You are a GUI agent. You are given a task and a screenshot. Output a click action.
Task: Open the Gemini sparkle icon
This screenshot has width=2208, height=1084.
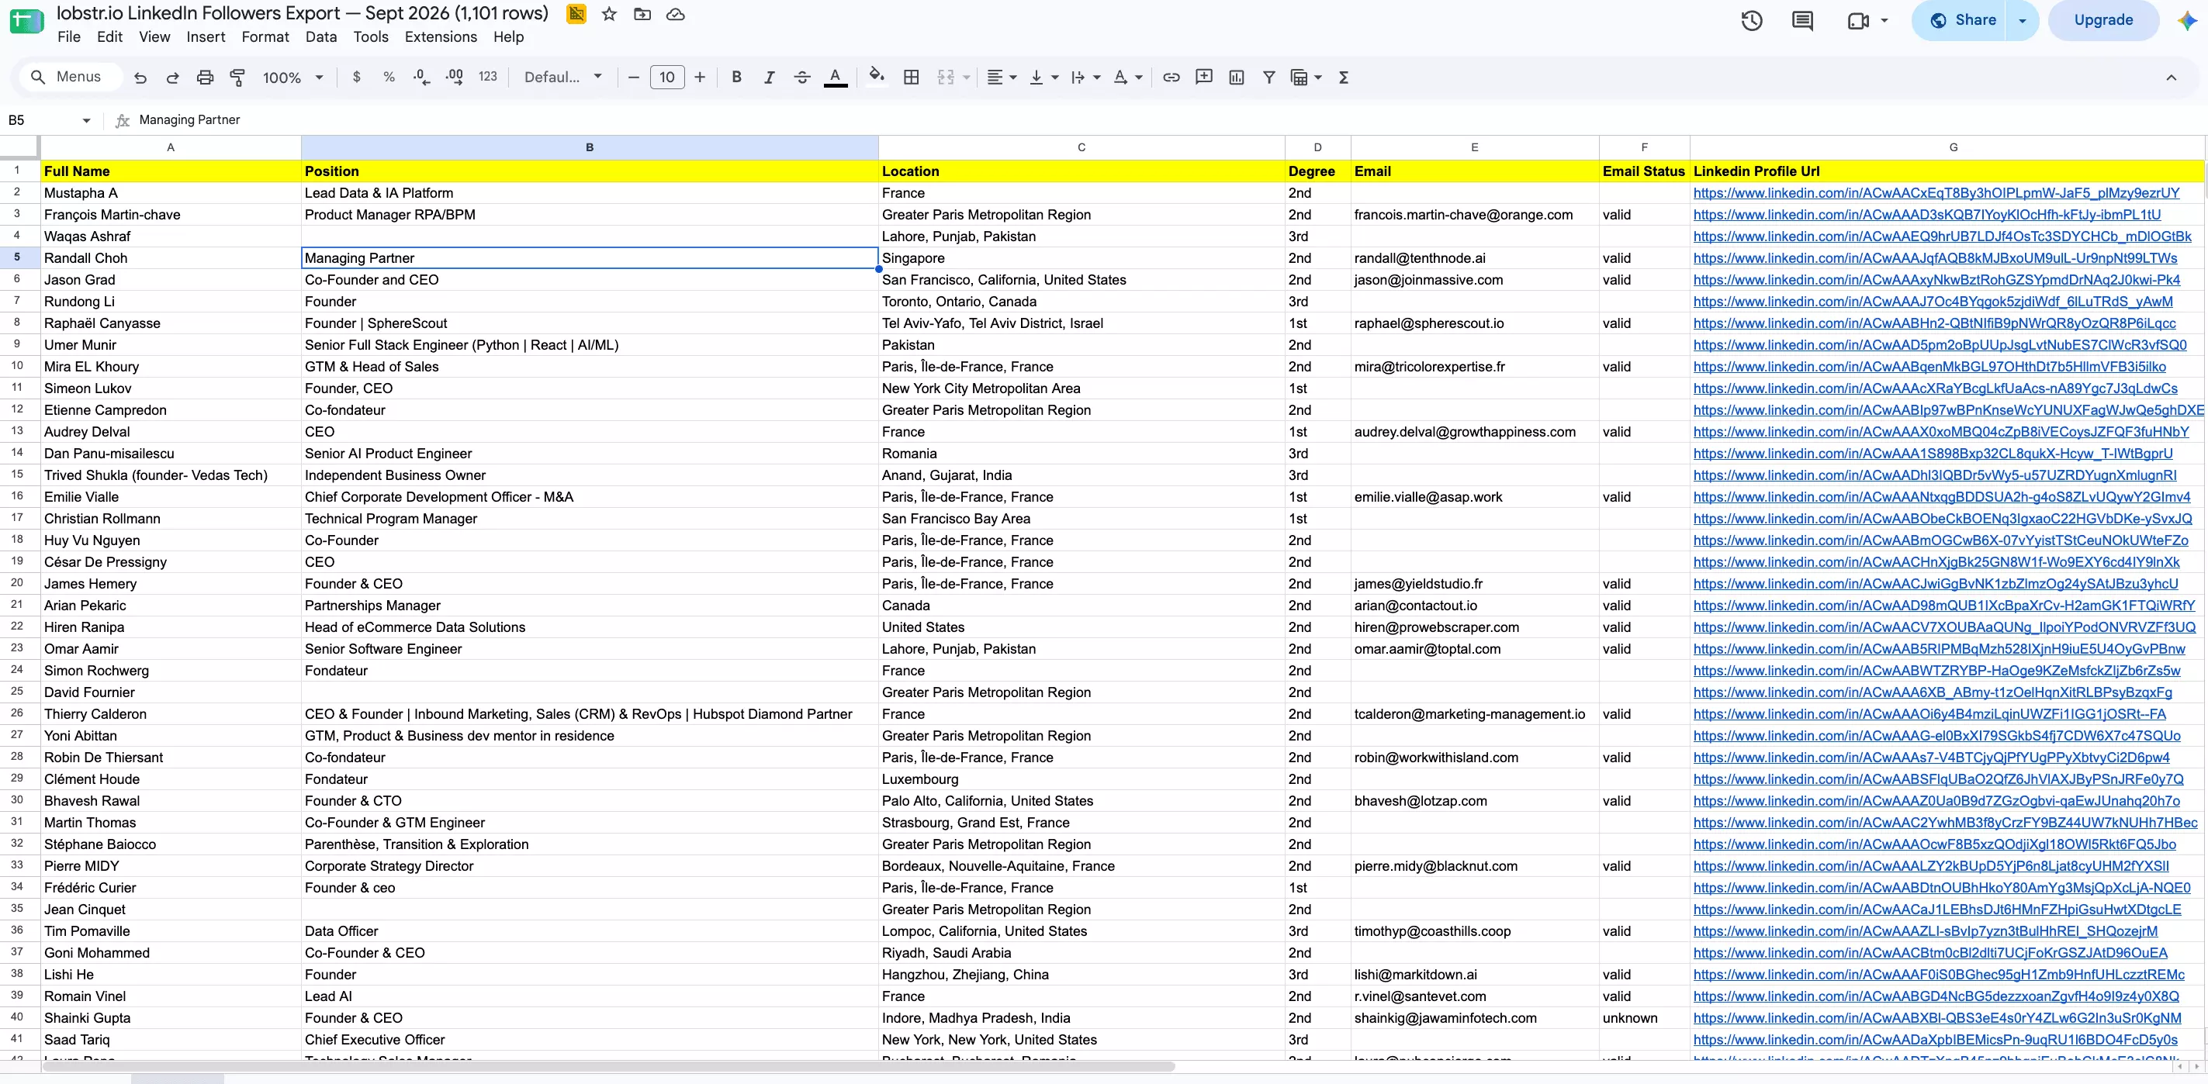(2187, 21)
